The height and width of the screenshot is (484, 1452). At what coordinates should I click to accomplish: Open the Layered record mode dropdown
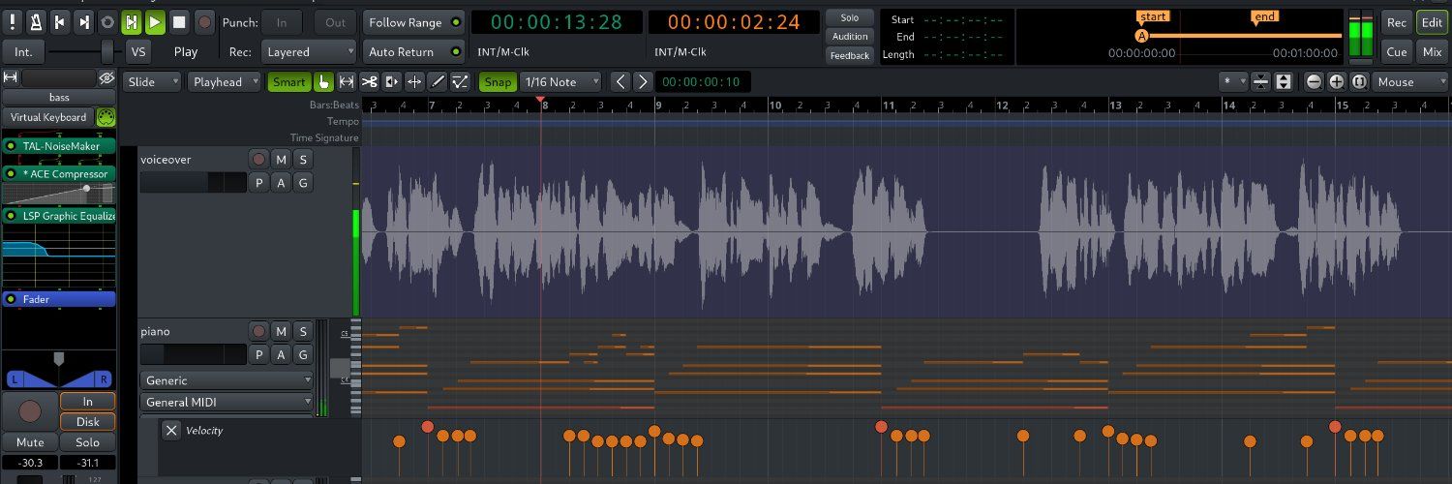309,52
